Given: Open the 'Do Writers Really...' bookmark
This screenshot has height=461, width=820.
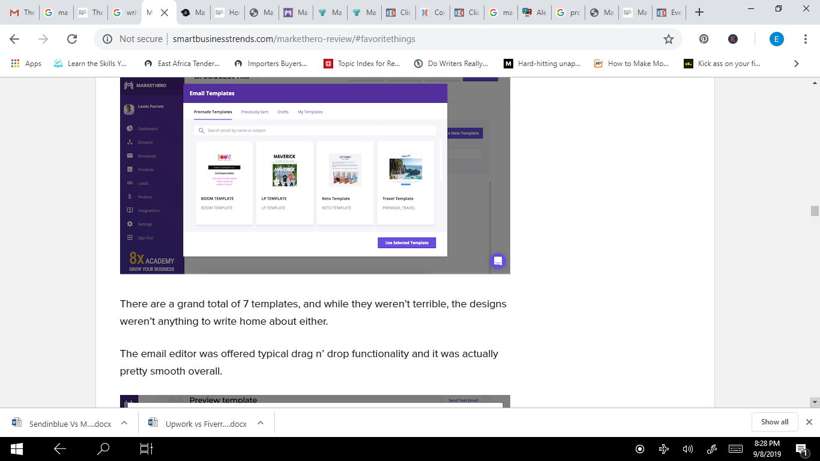Looking at the screenshot, I should pos(451,64).
